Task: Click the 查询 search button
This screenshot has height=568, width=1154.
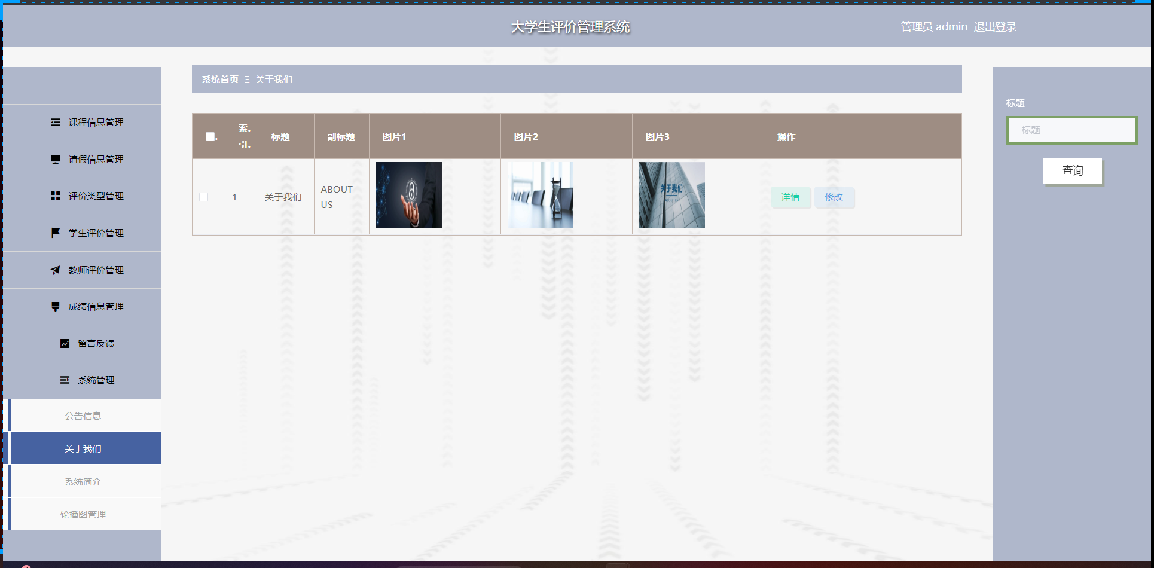Action: [1072, 171]
